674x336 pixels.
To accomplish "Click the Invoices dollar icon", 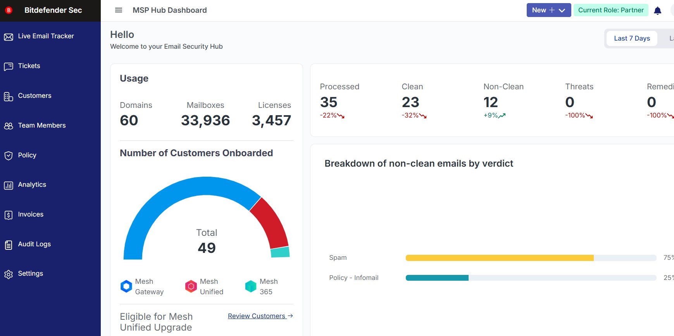I will [x=9, y=215].
